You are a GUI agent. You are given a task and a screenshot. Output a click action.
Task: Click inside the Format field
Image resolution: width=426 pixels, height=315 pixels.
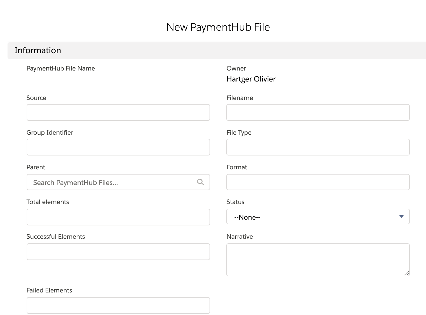(x=318, y=182)
